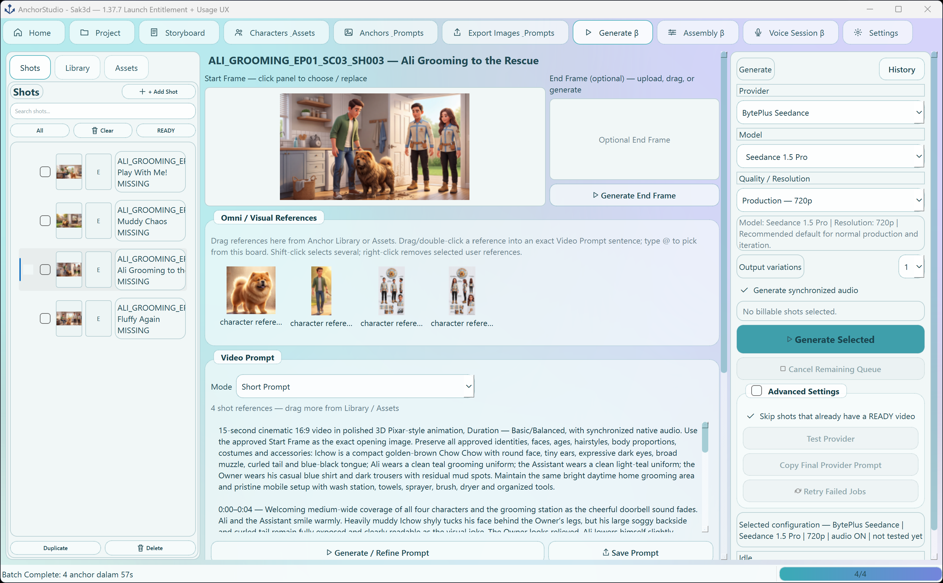Open the History tab
The width and height of the screenshot is (943, 583).
pos(901,70)
